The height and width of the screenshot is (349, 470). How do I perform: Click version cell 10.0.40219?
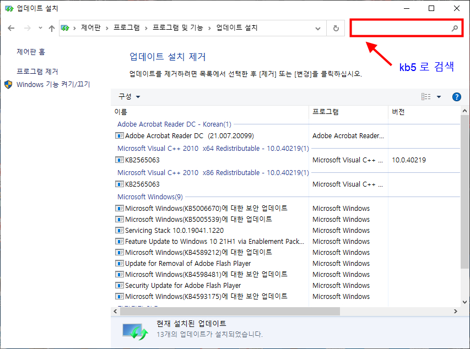click(409, 160)
